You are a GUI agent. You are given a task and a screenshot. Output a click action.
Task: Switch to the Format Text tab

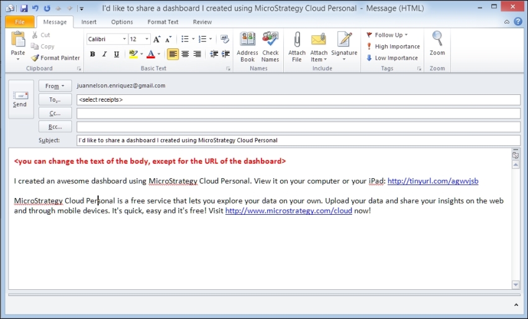tap(163, 22)
